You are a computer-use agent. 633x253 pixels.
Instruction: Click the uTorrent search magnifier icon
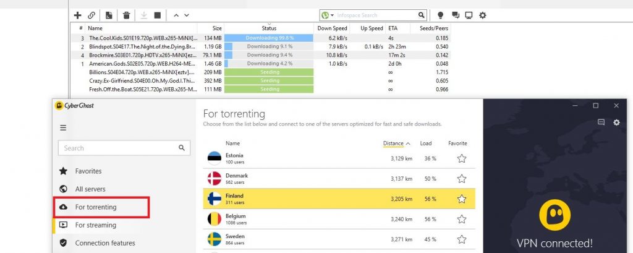click(422, 15)
